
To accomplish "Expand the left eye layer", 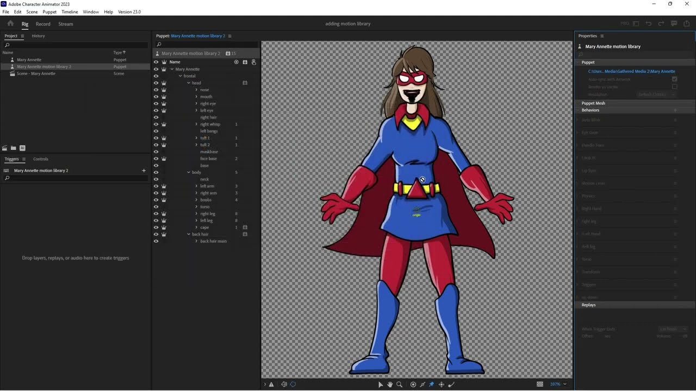I will (196, 110).
